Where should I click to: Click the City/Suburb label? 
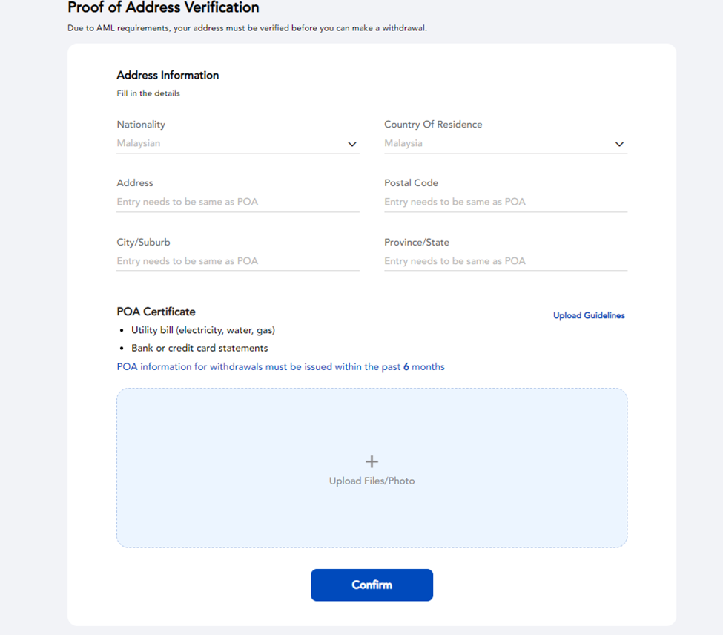pos(143,242)
